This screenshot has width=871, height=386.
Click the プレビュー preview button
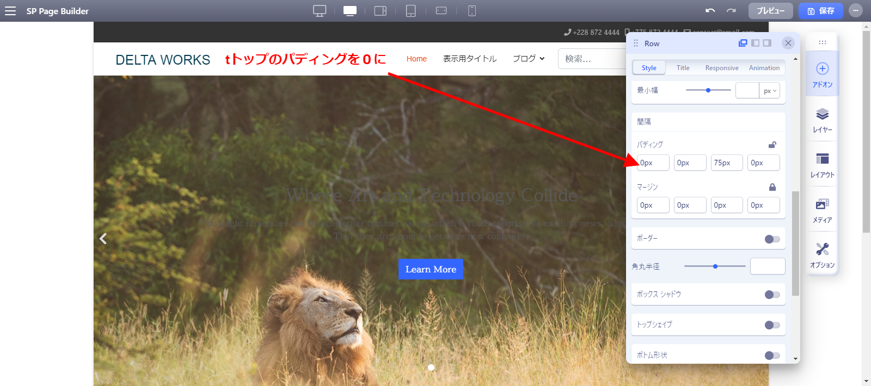point(770,11)
